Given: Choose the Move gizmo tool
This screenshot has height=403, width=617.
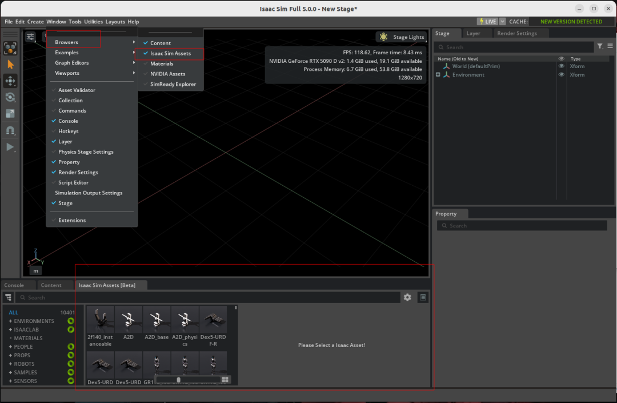Looking at the screenshot, I should (x=10, y=81).
